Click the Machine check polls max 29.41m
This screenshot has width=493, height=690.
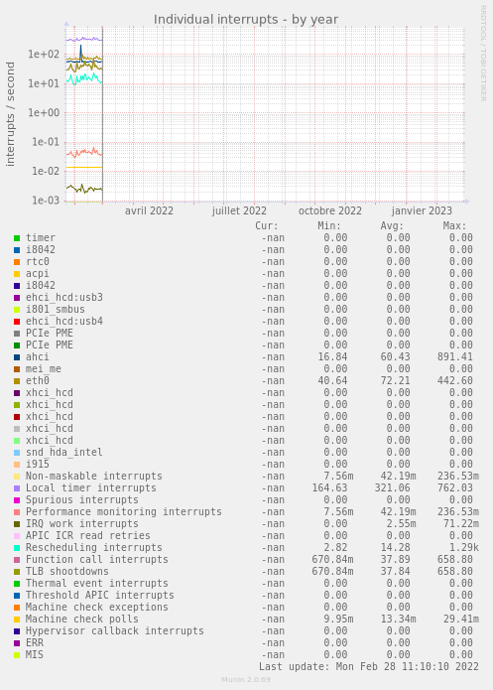[x=461, y=619]
